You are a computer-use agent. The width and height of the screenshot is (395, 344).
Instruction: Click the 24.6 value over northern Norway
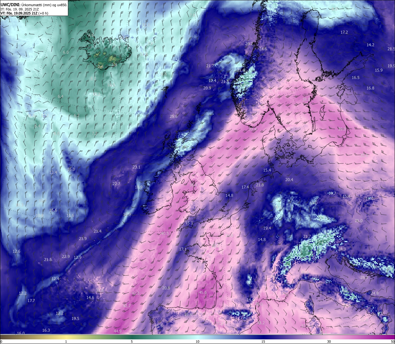pos(263,49)
